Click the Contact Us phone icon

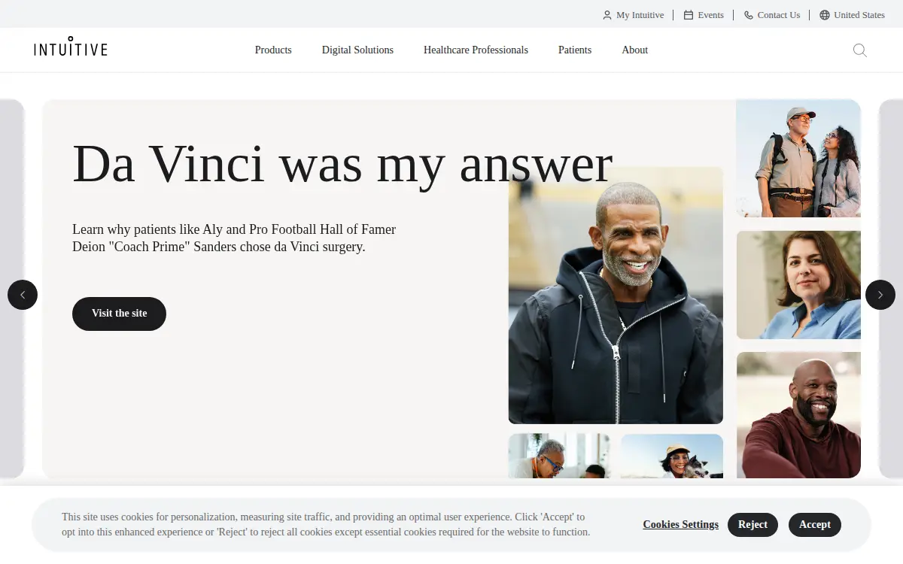[x=749, y=15]
